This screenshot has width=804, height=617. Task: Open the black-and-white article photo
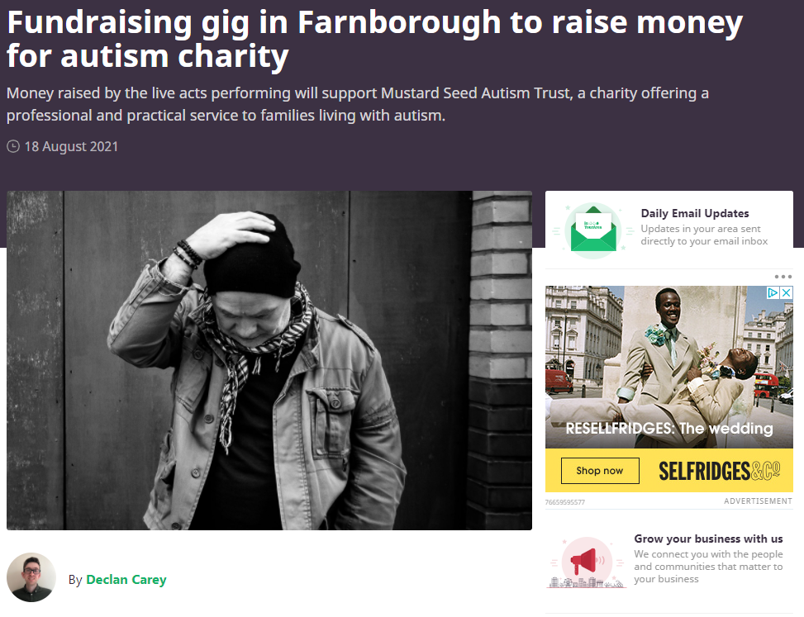pyautogui.click(x=269, y=360)
